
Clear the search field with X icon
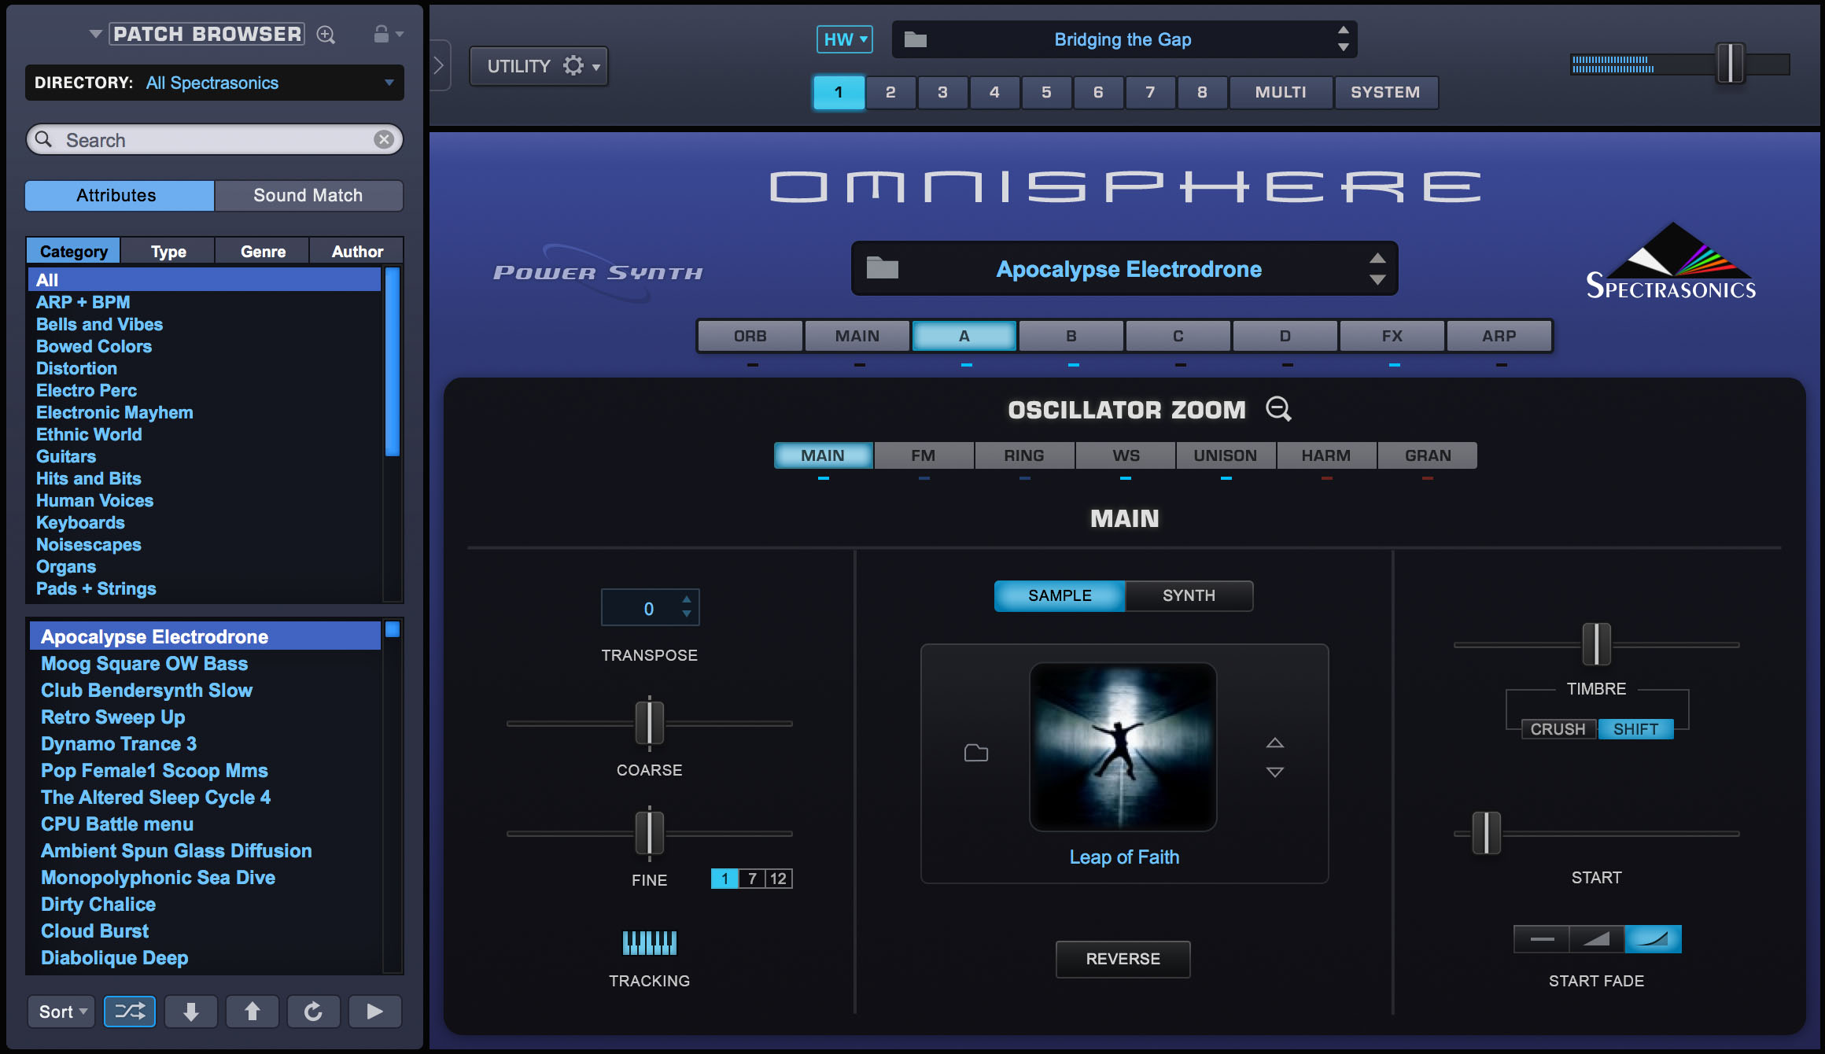(x=384, y=139)
